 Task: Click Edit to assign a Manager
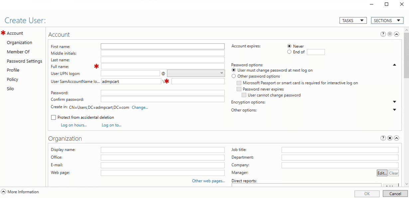point(382,173)
